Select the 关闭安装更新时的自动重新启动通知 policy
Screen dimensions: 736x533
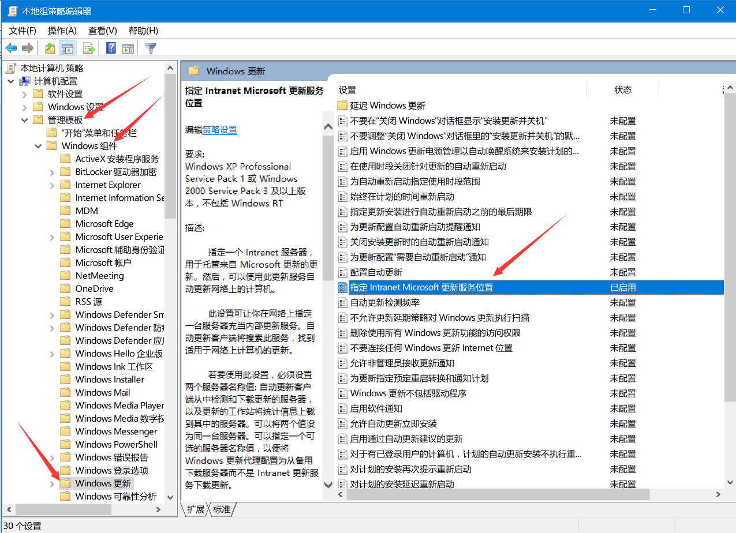click(420, 242)
